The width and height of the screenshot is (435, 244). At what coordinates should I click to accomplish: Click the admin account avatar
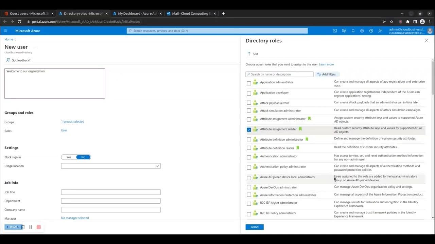(430, 31)
